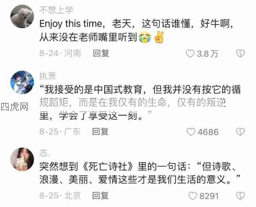Open the girl-with-cat avatar profile

click(22, 159)
